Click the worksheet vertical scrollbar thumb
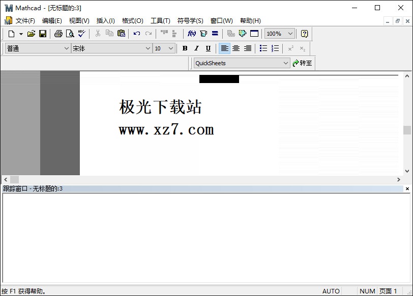The image size is (413, 296). tap(407, 130)
